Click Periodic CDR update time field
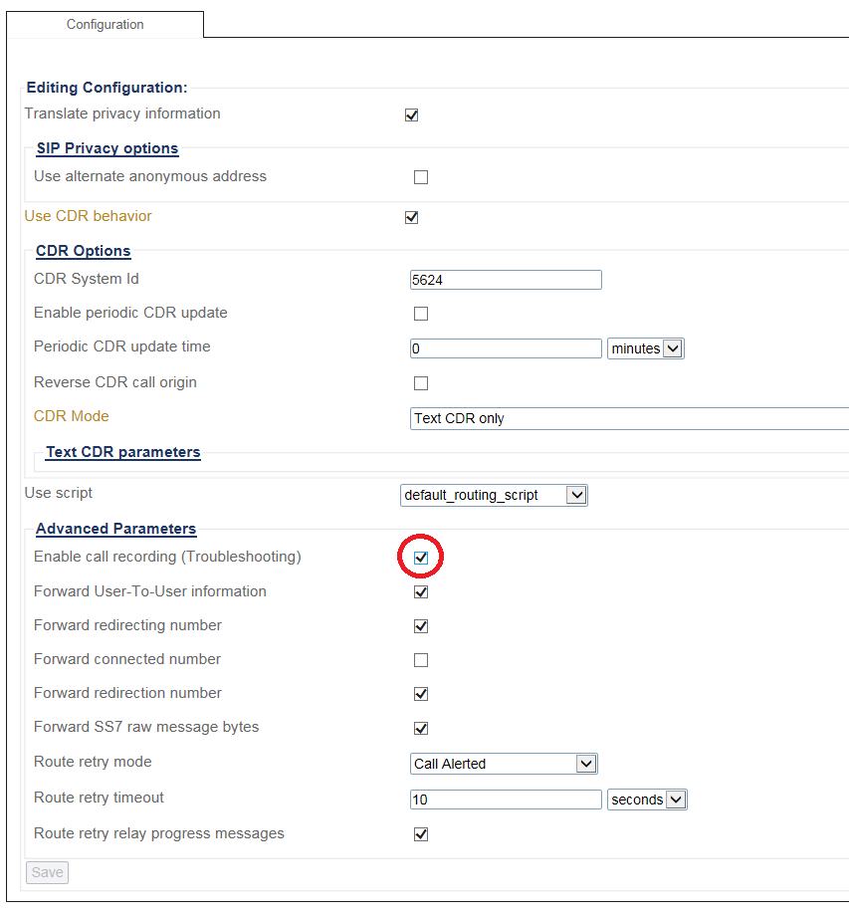Image resolution: width=849 pixels, height=916 pixels. (506, 348)
